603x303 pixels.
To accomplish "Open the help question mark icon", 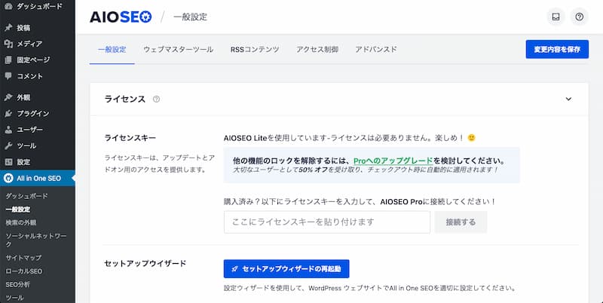I will click(x=579, y=17).
